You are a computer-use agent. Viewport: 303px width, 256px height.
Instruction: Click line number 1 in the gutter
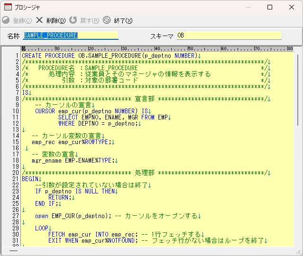(x=17, y=55)
